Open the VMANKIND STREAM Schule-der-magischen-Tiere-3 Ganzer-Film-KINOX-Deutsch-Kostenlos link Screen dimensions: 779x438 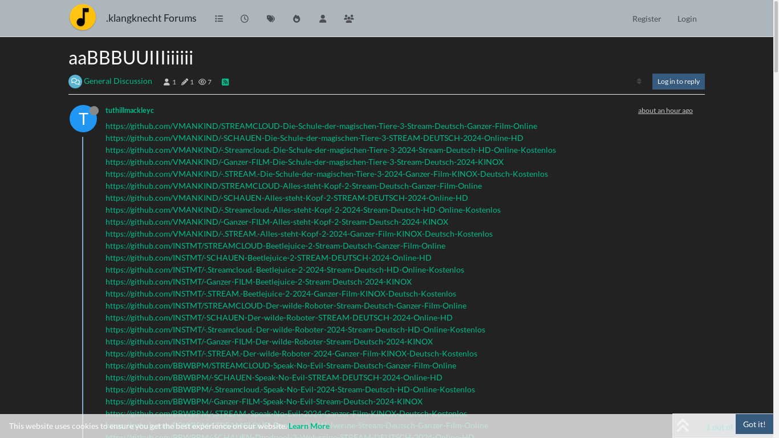[x=327, y=174]
